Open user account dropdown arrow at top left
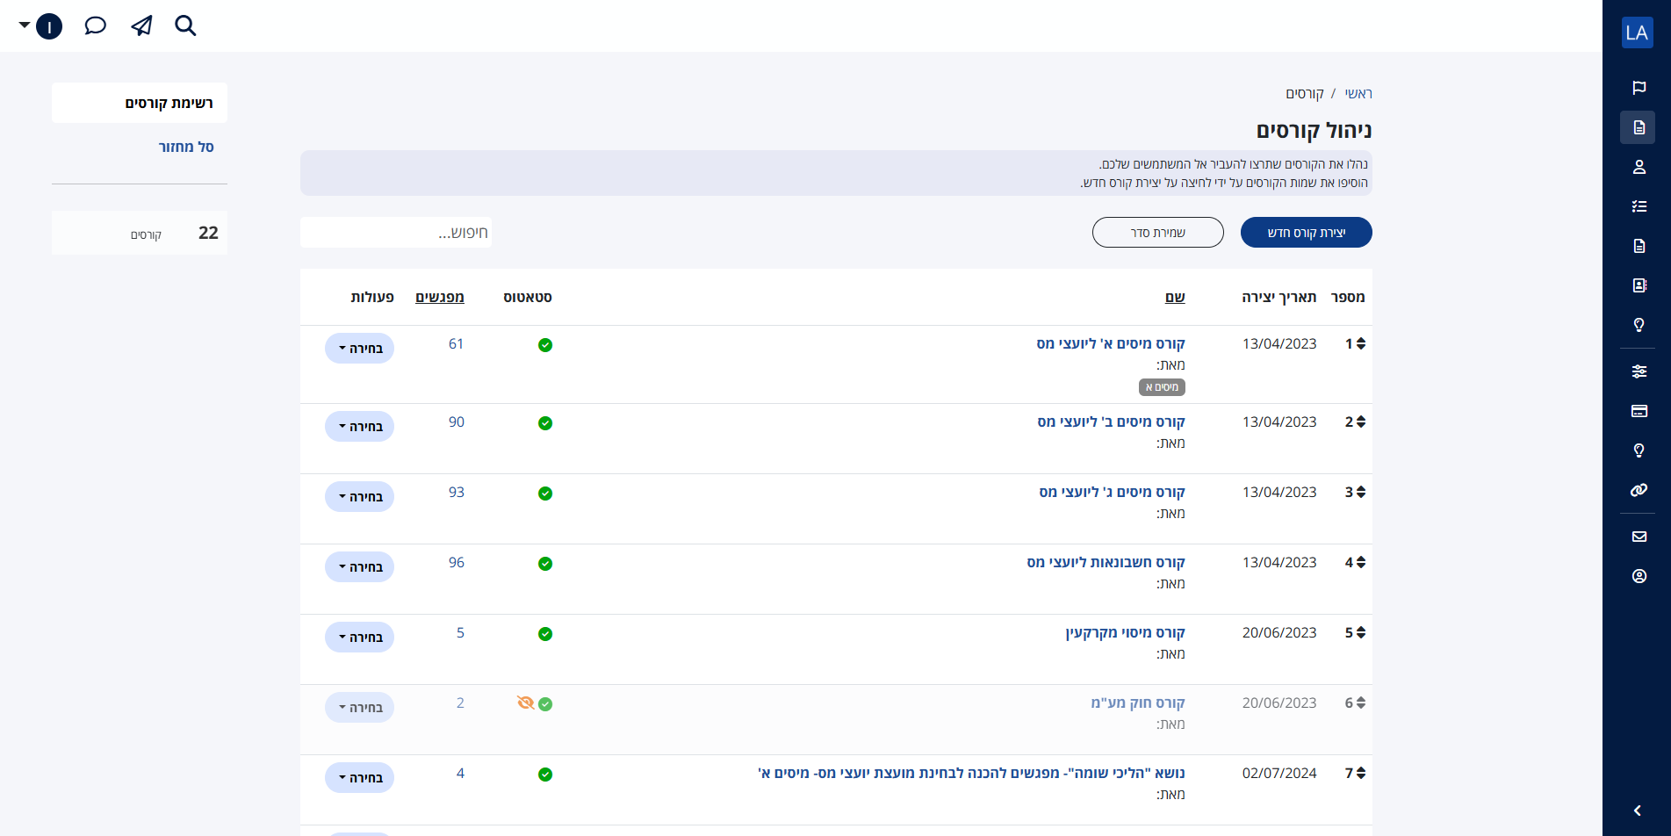This screenshot has width=1671, height=836. click(x=25, y=25)
